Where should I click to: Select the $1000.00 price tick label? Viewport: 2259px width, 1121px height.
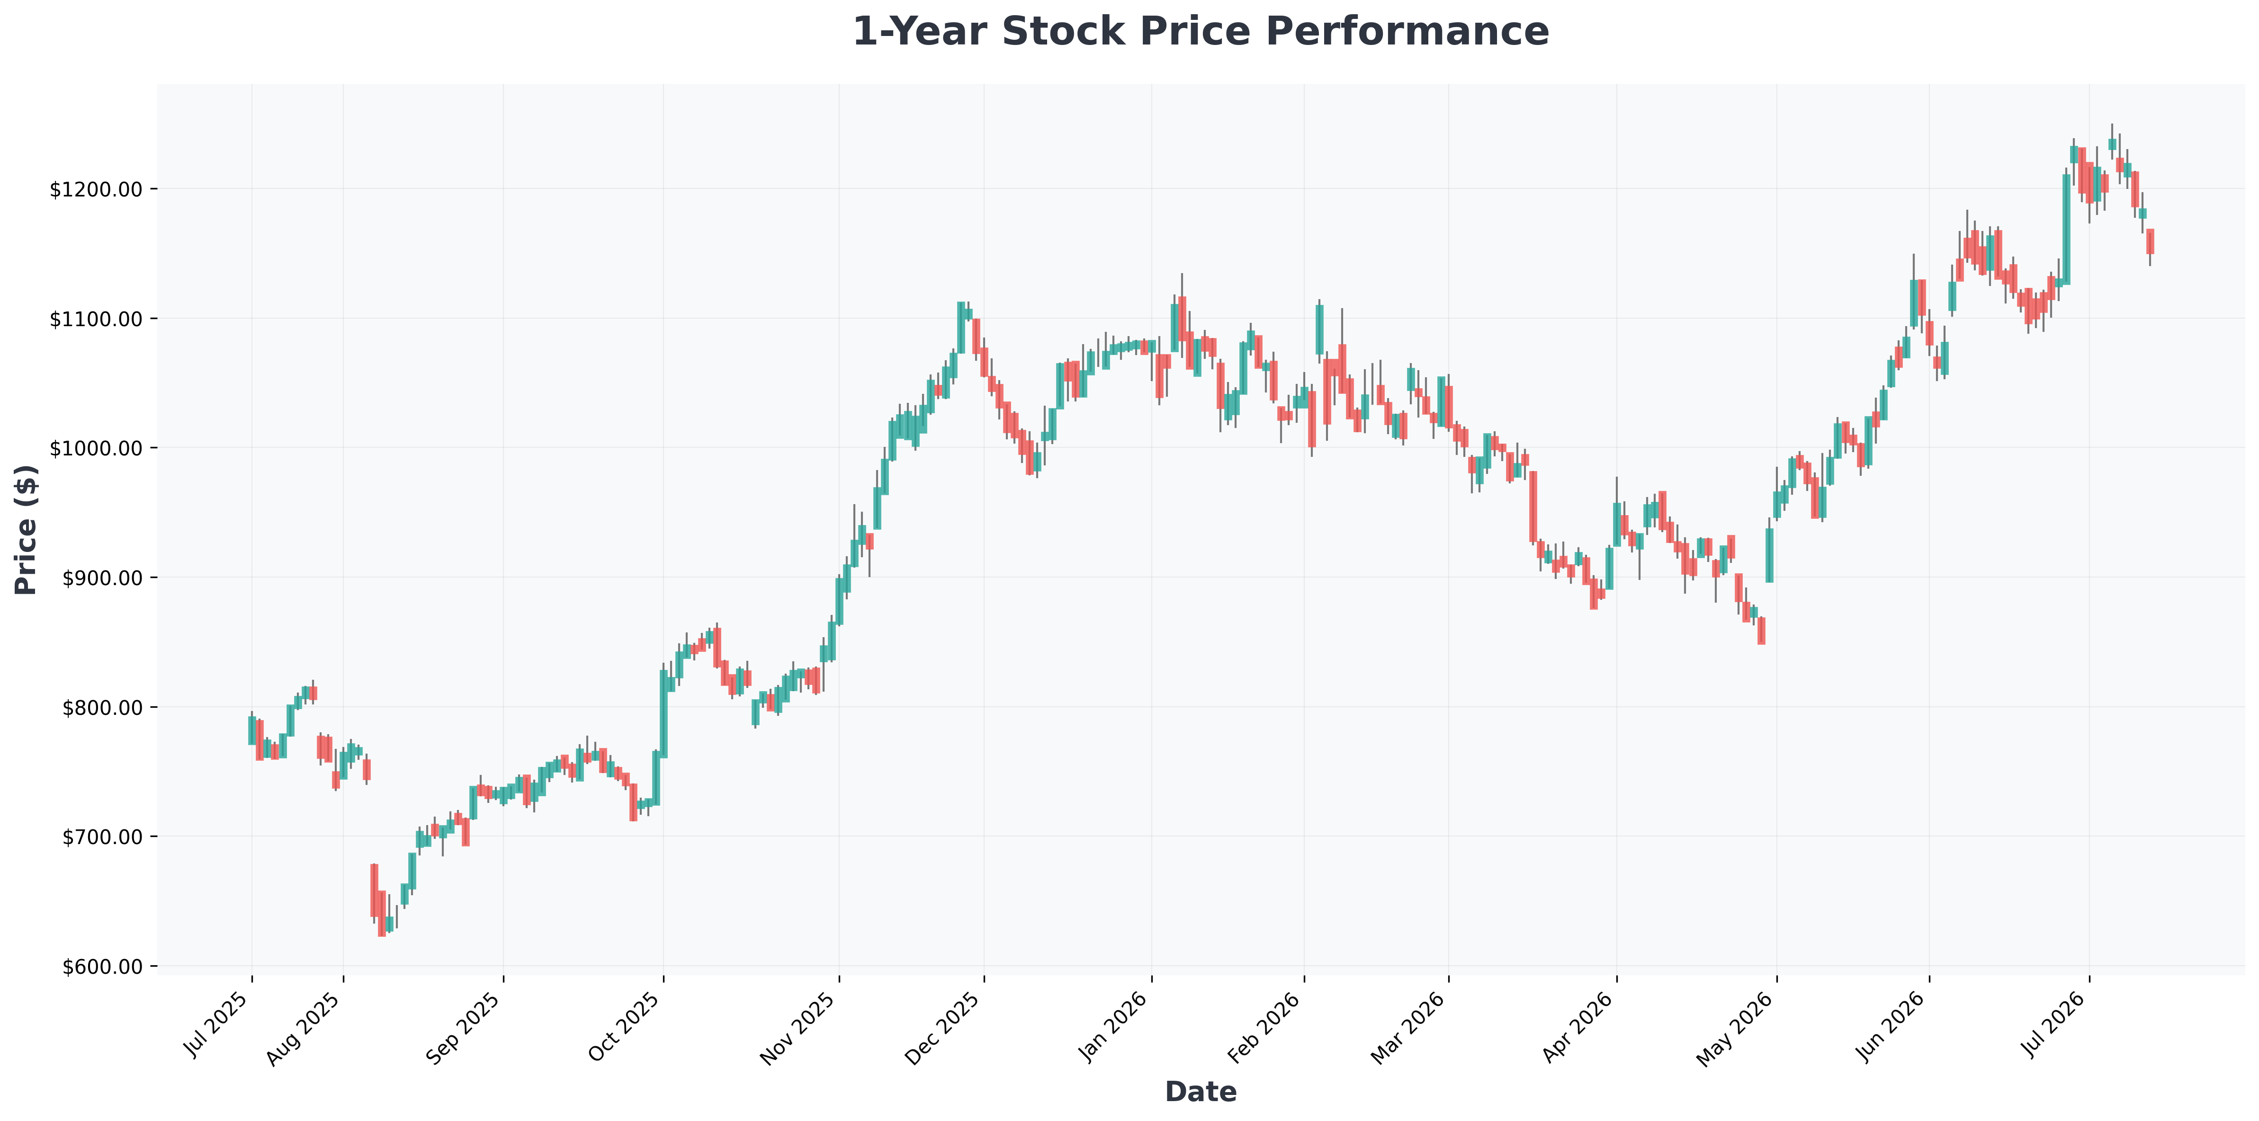pyautogui.click(x=98, y=449)
